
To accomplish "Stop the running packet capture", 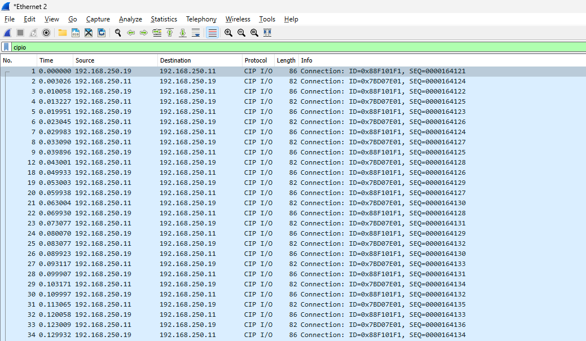I will (20, 33).
